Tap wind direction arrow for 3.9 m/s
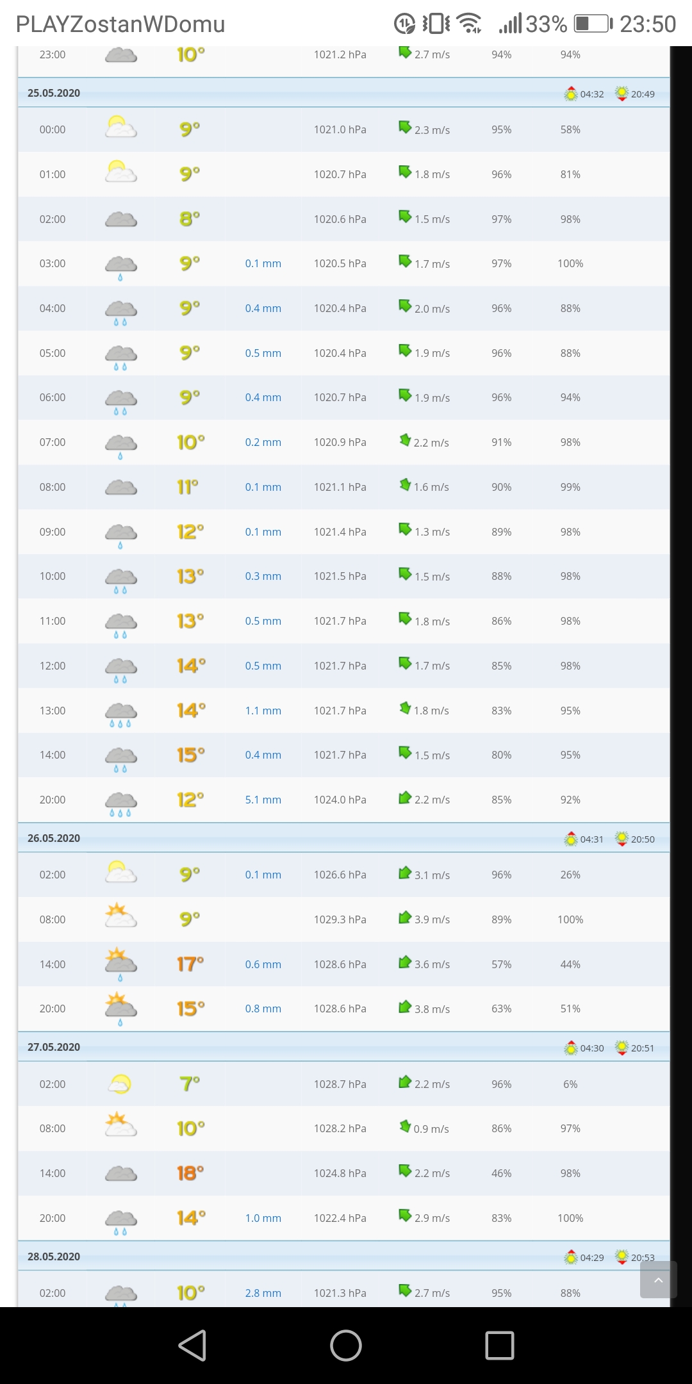This screenshot has height=1384, width=692. (x=404, y=918)
